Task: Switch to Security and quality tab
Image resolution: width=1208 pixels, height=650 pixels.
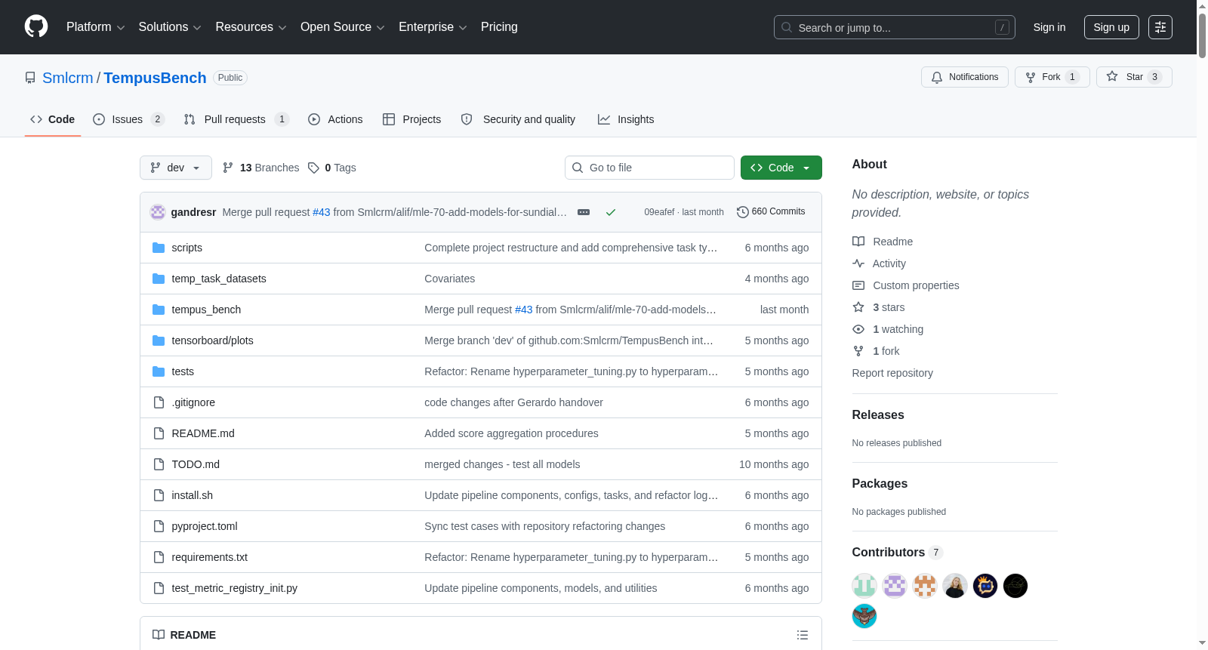Action: pyautogui.click(x=518, y=119)
